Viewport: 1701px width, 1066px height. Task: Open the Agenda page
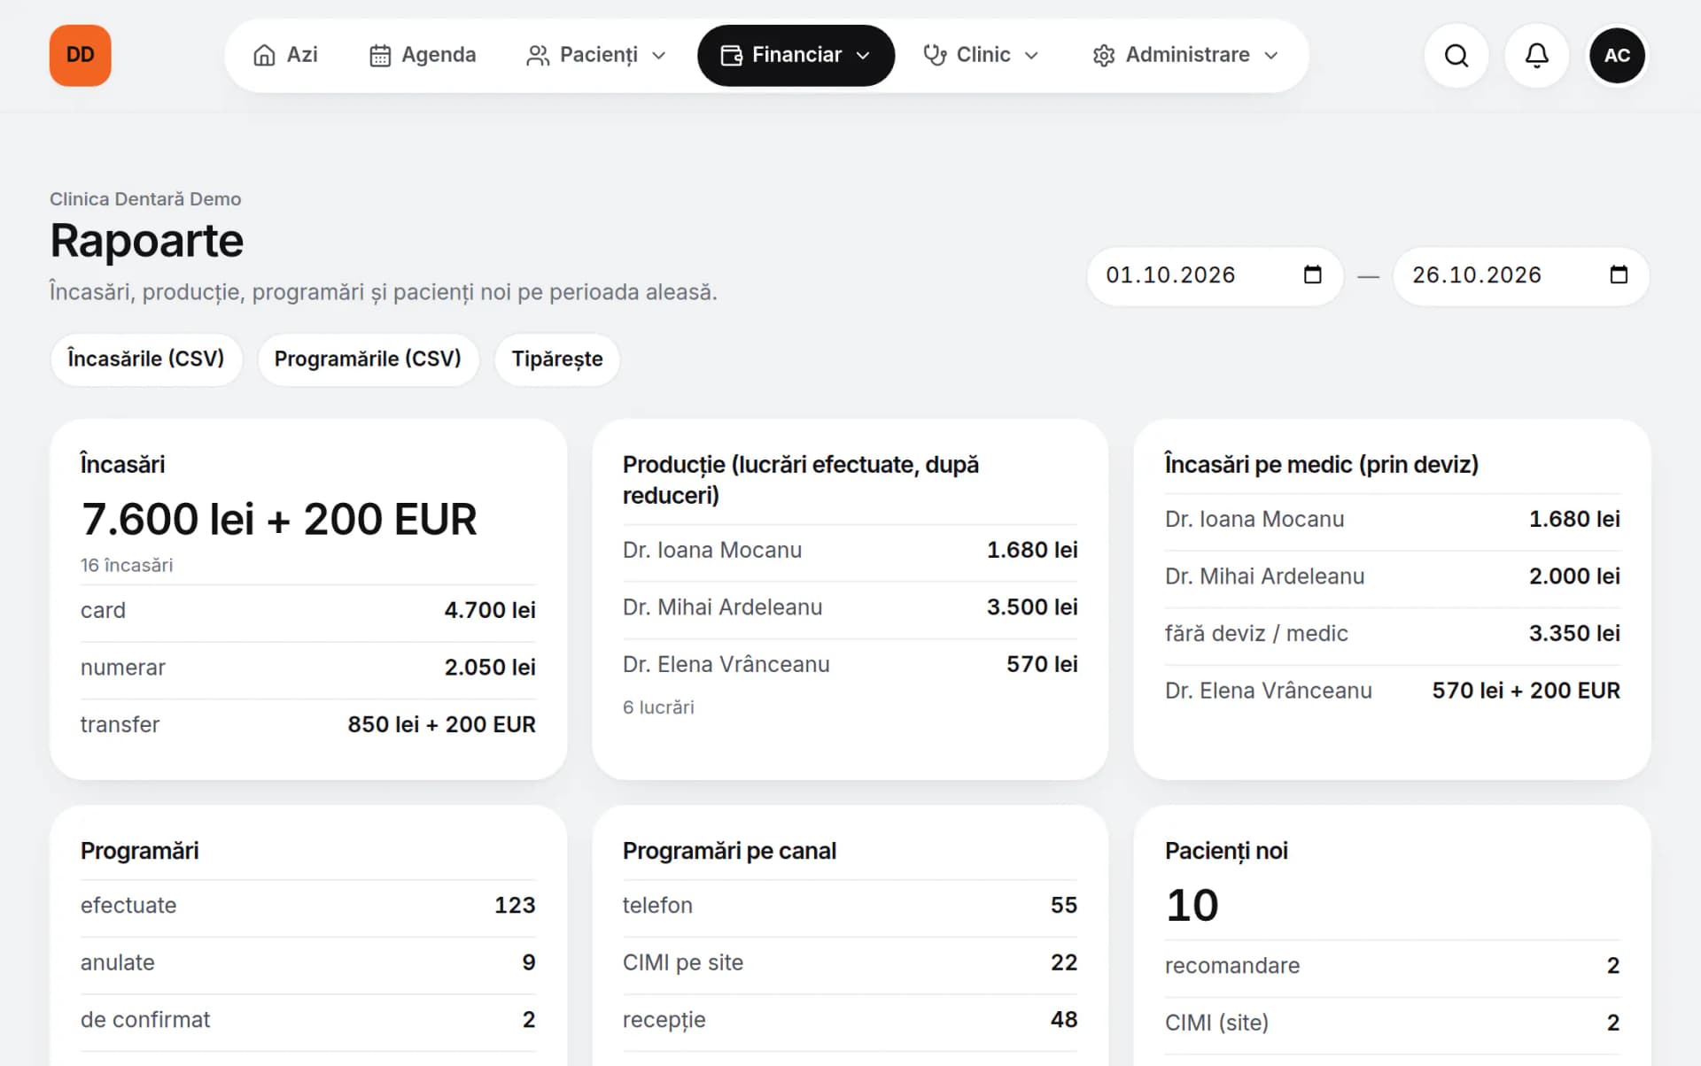click(x=423, y=56)
